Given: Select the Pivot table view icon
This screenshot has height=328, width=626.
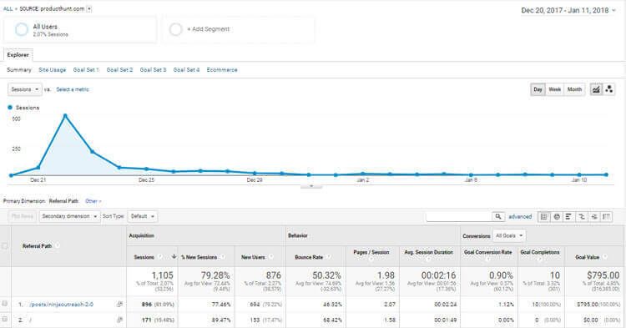Looking at the screenshot, I should (x=607, y=216).
